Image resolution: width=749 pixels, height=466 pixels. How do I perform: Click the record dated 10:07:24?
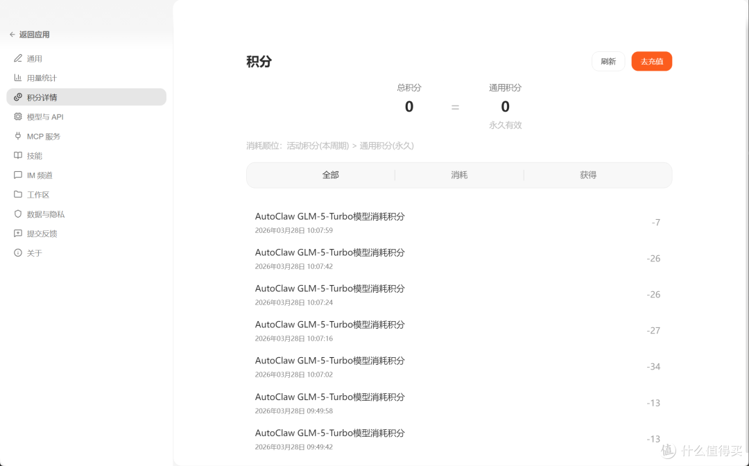tap(459, 295)
